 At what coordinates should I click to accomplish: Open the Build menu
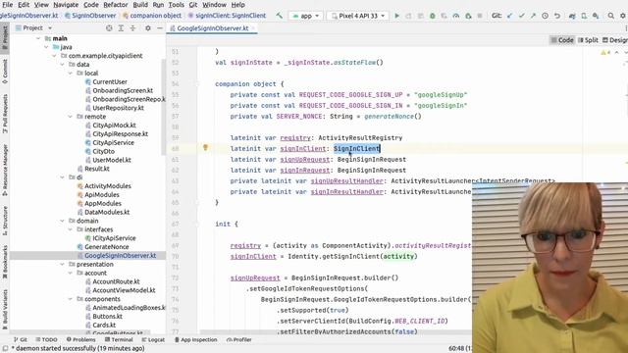pyautogui.click(x=140, y=5)
